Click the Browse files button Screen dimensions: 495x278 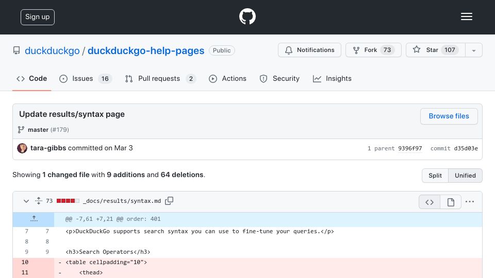pyautogui.click(x=449, y=116)
